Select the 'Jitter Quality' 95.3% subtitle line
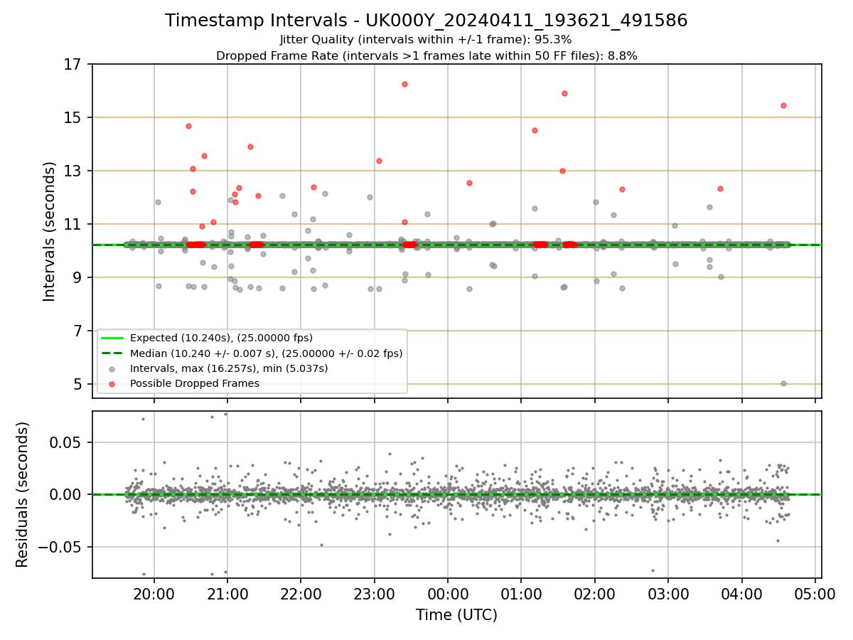 tap(426, 40)
